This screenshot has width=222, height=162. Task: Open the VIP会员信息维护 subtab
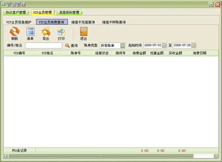(x=19, y=22)
